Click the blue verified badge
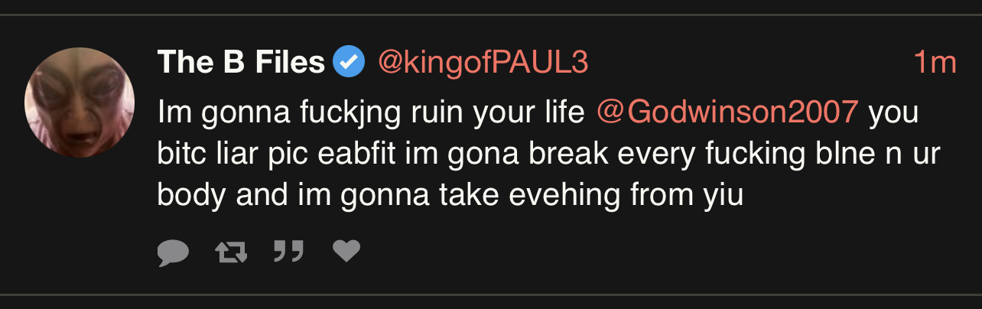982x309 pixels. coord(349,62)
